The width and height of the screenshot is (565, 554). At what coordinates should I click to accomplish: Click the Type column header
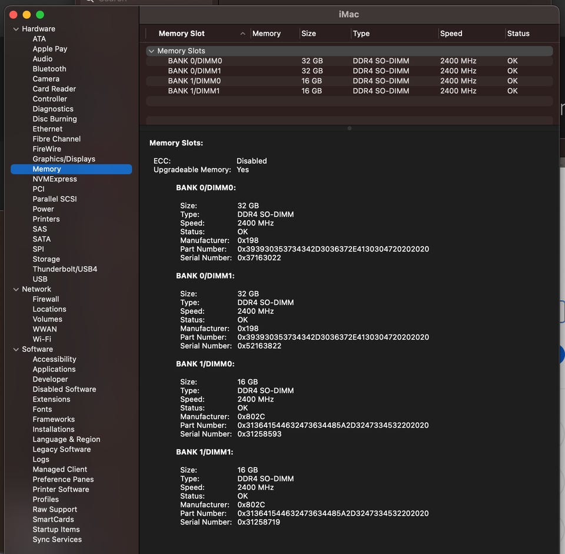coord(361,34)
